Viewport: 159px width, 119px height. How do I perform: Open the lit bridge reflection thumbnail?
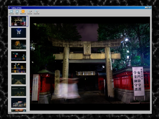19,68
